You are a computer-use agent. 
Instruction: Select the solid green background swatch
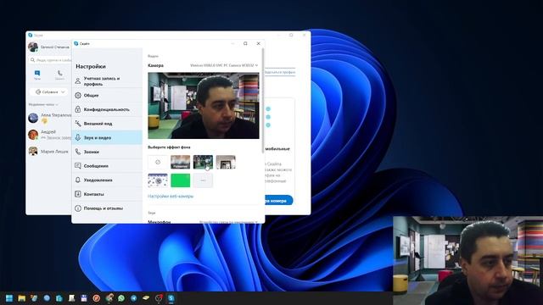click(x=181, y=180)
